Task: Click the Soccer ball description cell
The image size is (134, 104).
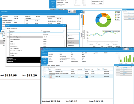Action: tap(63, 76)
